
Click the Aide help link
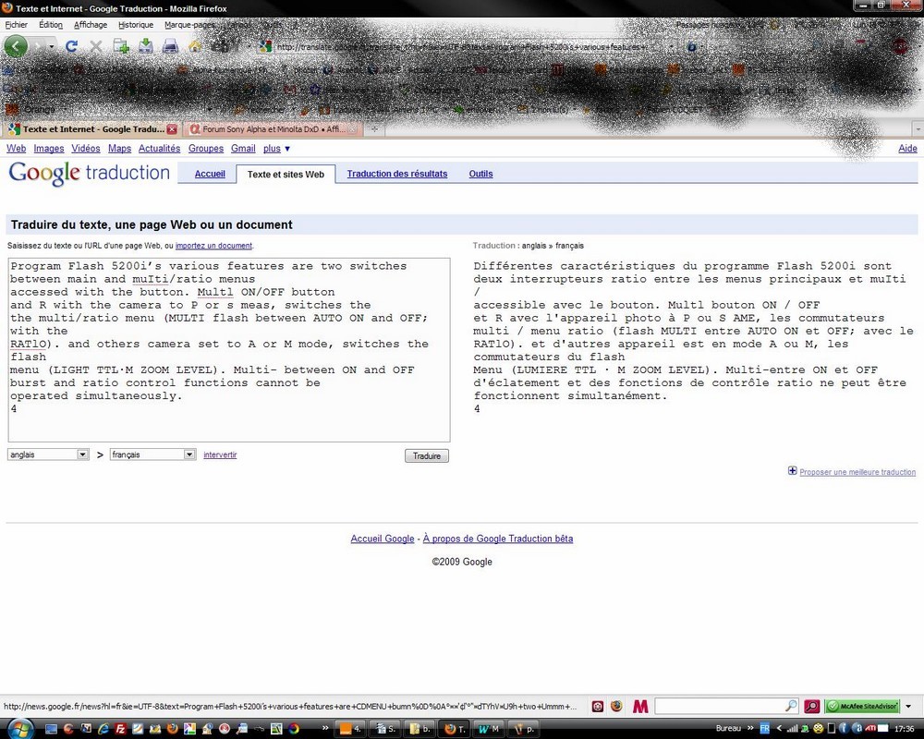[907, 149]
